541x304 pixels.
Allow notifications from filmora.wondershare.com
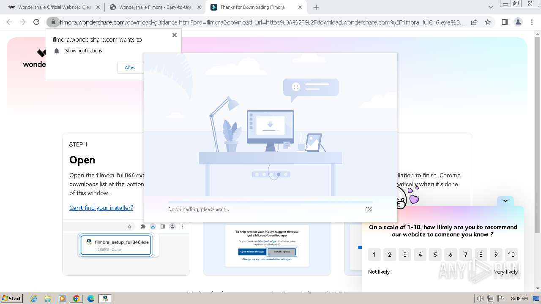click(x=130, y=68)
